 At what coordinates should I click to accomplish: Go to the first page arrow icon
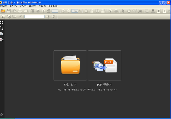point(33,11)
